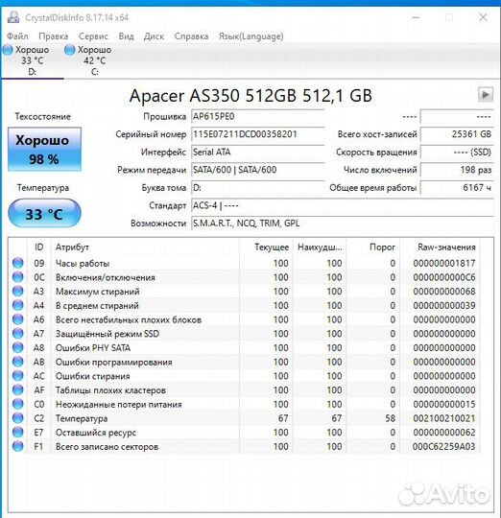Click the Интерфейс field Serial ATA

(257, 153)
